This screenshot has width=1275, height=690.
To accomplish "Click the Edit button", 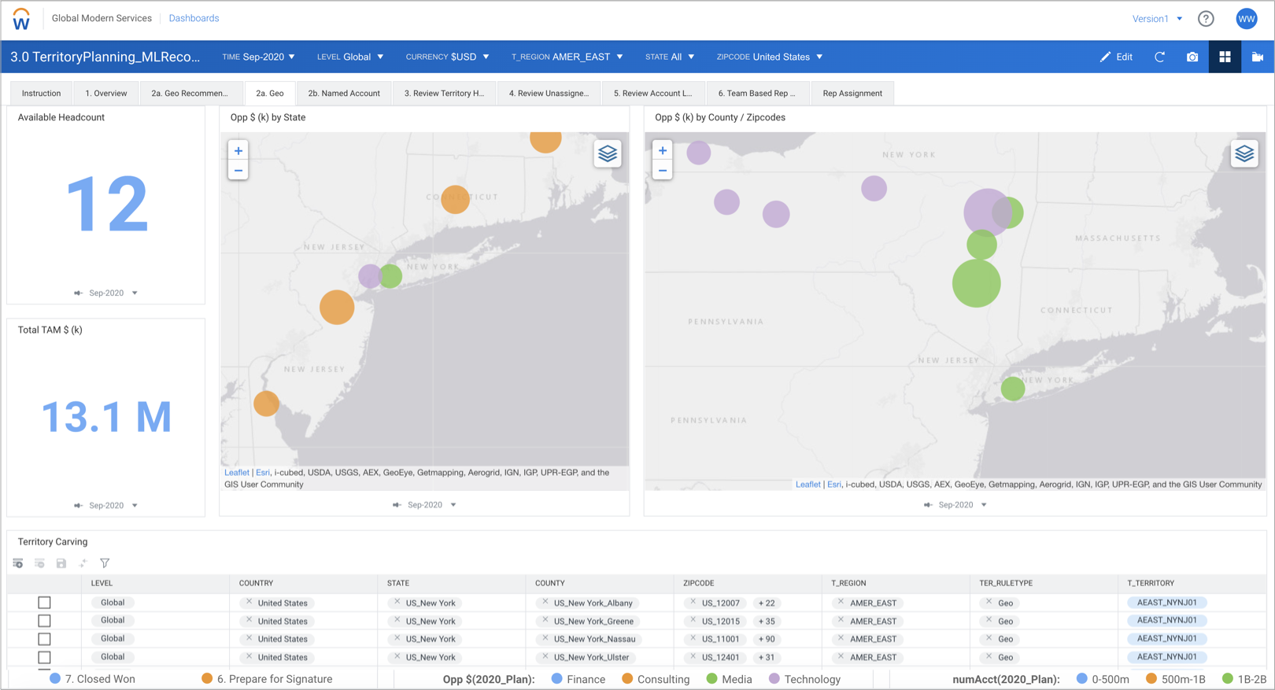I will [1116, 57].
